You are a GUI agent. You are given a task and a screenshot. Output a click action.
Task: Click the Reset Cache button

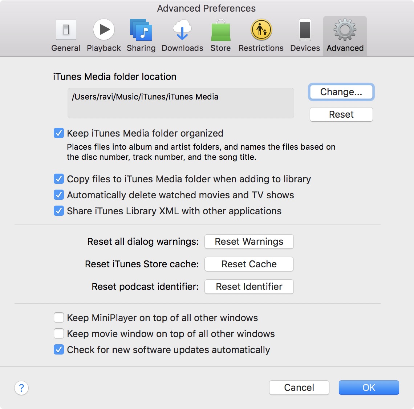pos(249,264)
